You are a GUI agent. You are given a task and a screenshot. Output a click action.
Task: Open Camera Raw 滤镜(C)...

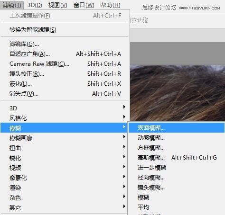(65, 64)
